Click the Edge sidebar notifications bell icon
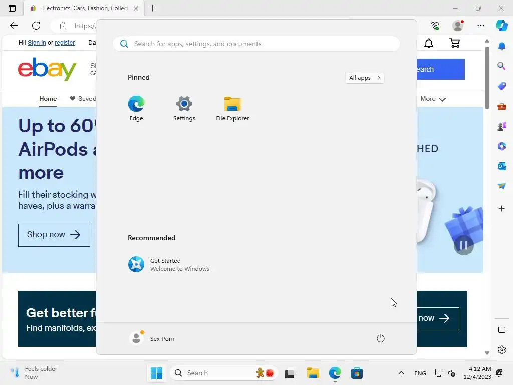513x385 pixels. click(x=501, y=46)
